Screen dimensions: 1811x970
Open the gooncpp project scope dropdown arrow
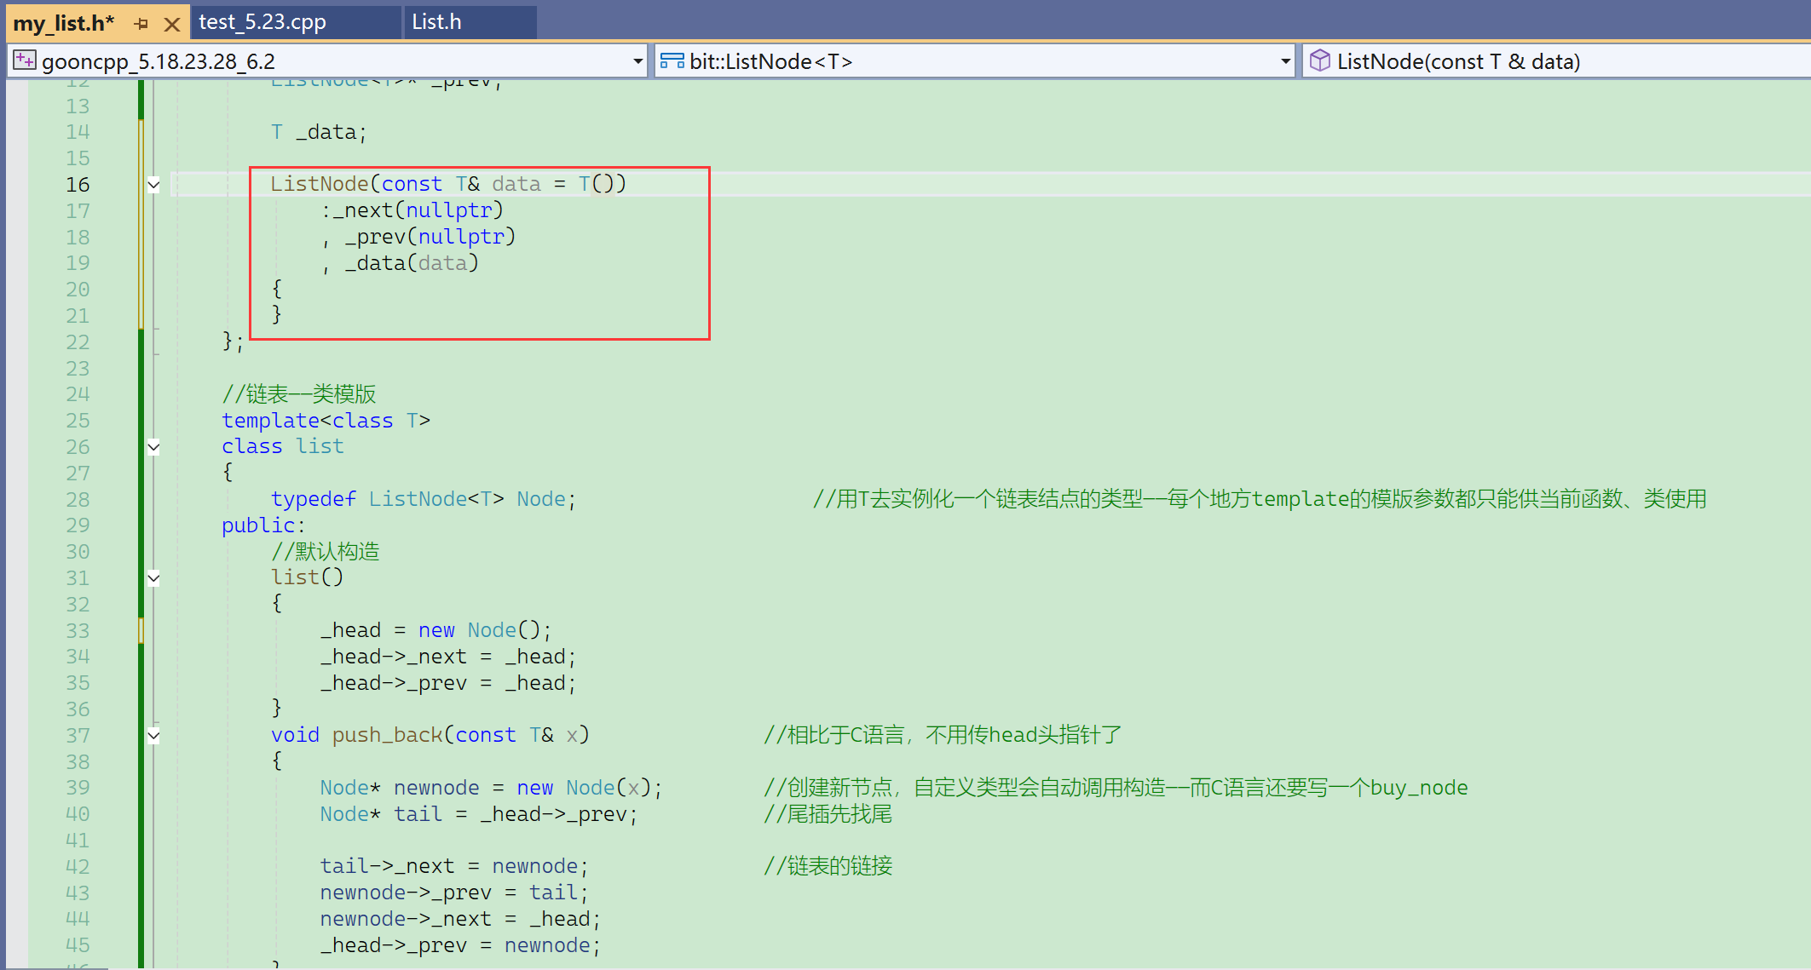coord(637,61)
